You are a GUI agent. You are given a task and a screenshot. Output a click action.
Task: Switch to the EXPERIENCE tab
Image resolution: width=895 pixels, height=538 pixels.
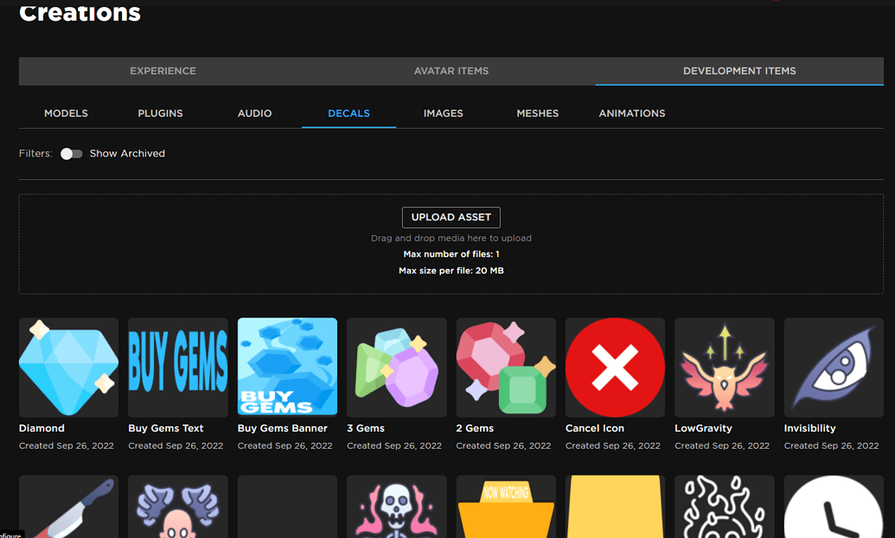pyautogui.click(x=163, y=71)
